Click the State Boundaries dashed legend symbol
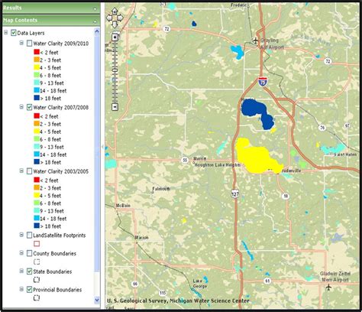The image size is (362, 312). 37,280
